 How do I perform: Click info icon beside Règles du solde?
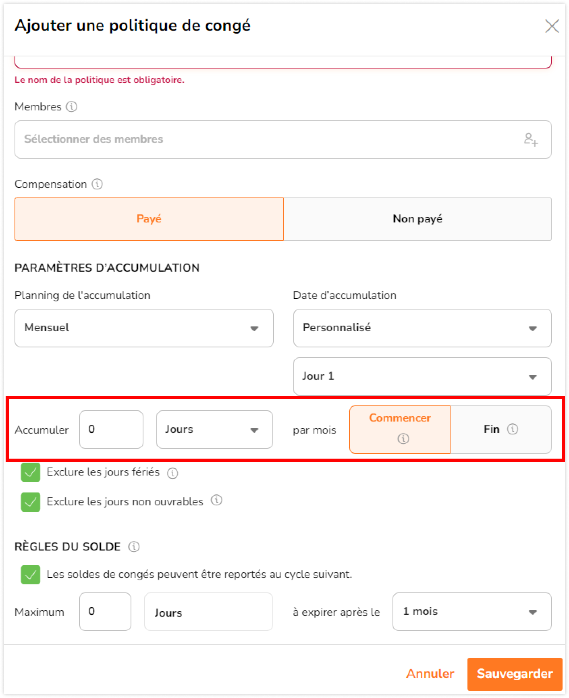click(134, 547)
